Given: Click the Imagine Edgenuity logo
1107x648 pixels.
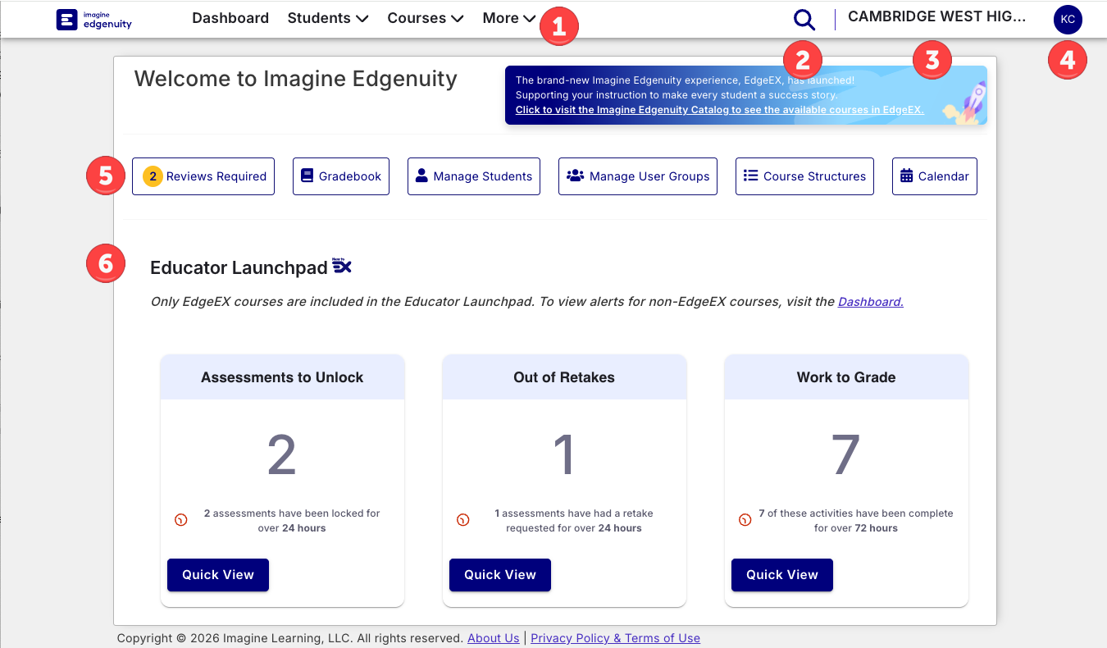Looking at the screenshot, I should tap(93, 19).
